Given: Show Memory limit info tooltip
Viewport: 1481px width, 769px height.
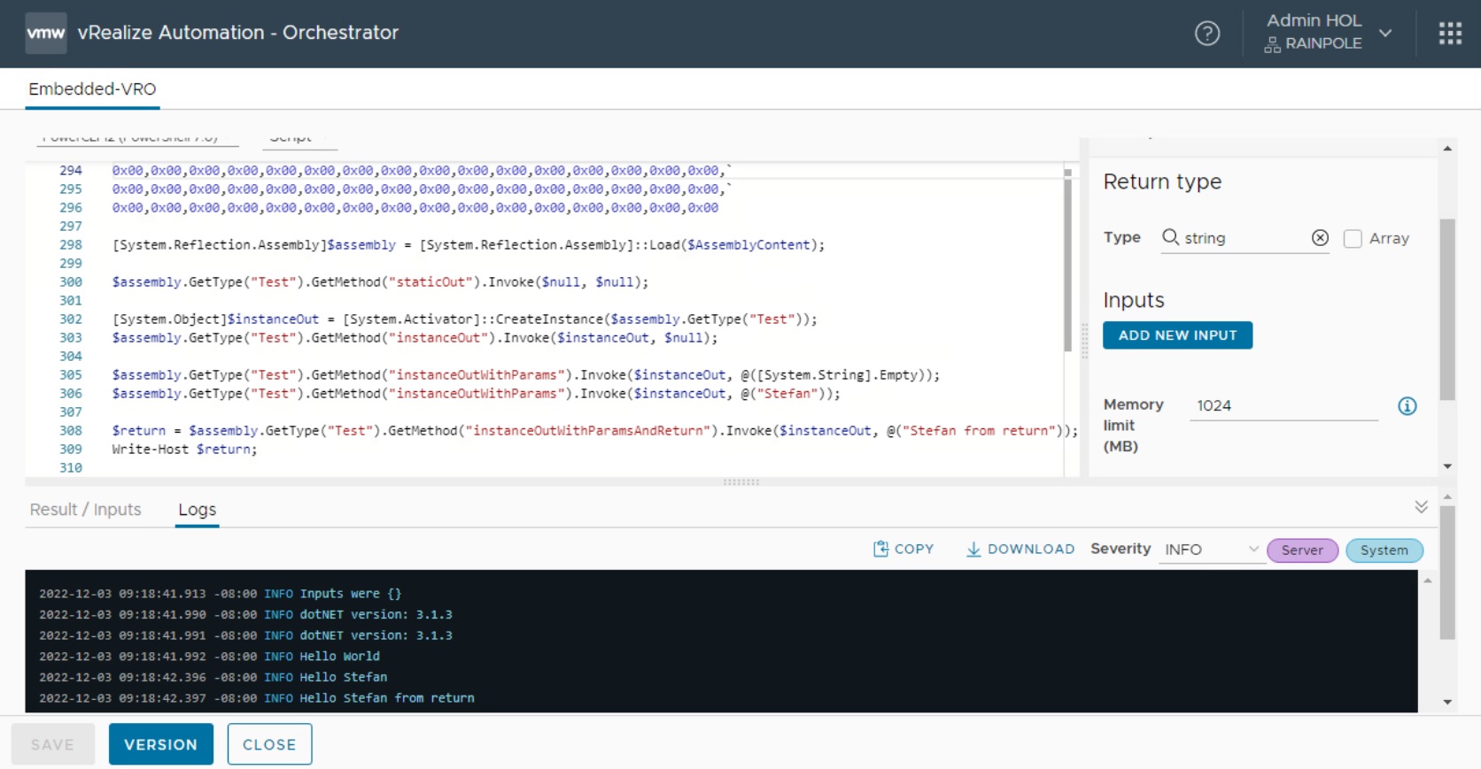Looking at the screenshot, I should click(1407, 406).
